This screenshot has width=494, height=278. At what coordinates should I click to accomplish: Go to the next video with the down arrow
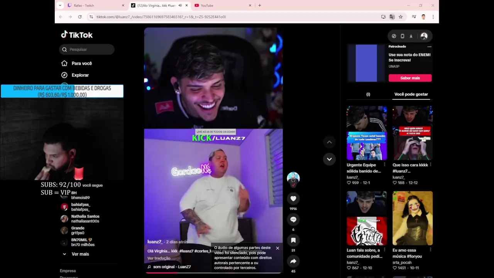329,159
